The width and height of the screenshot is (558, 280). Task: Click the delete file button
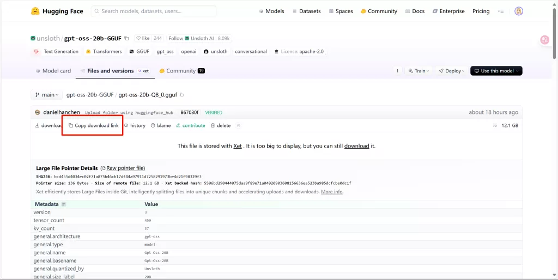(x=221, y=126)
